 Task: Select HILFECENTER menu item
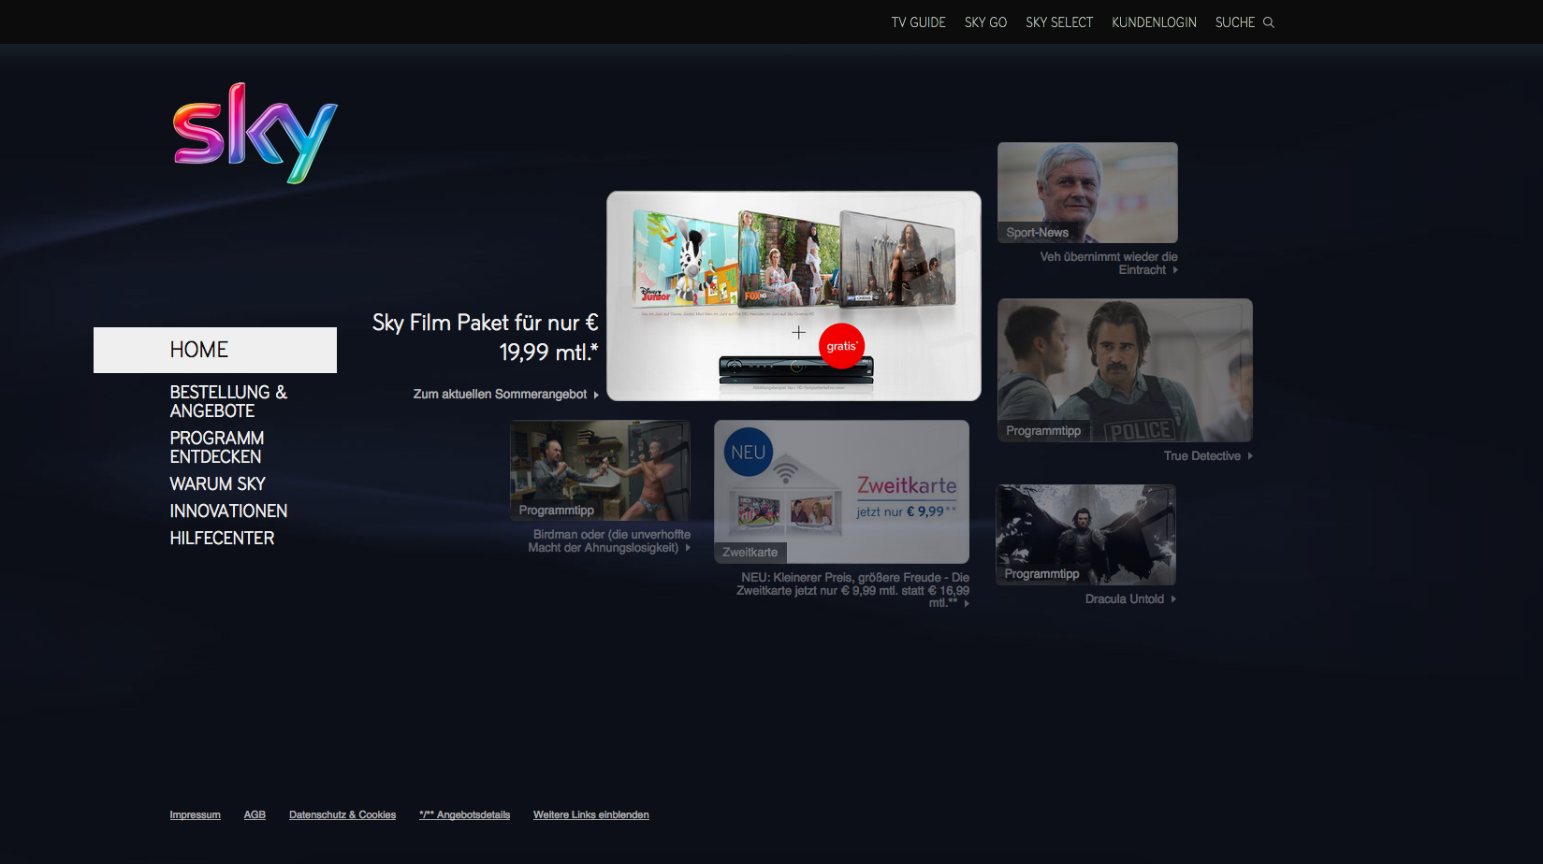point(222,538)
